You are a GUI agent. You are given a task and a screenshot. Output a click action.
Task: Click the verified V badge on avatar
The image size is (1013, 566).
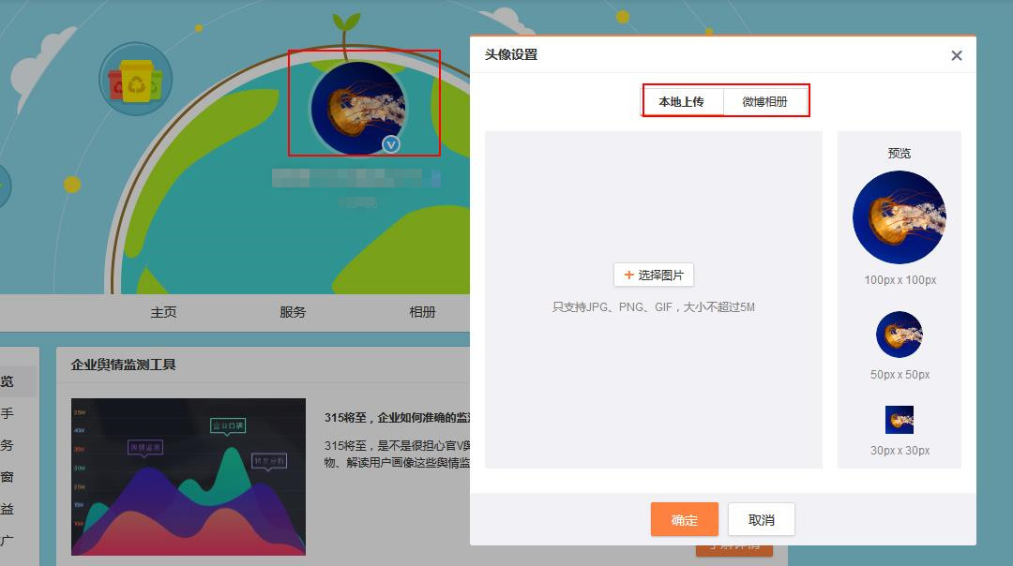pyautogui.click(x=391, y=144)
